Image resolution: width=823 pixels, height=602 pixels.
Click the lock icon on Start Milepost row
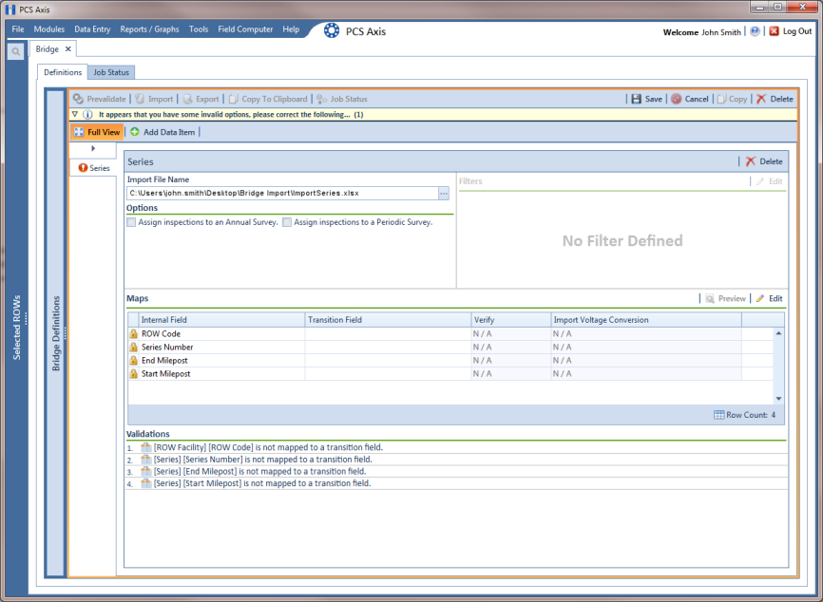pos(133,374)
